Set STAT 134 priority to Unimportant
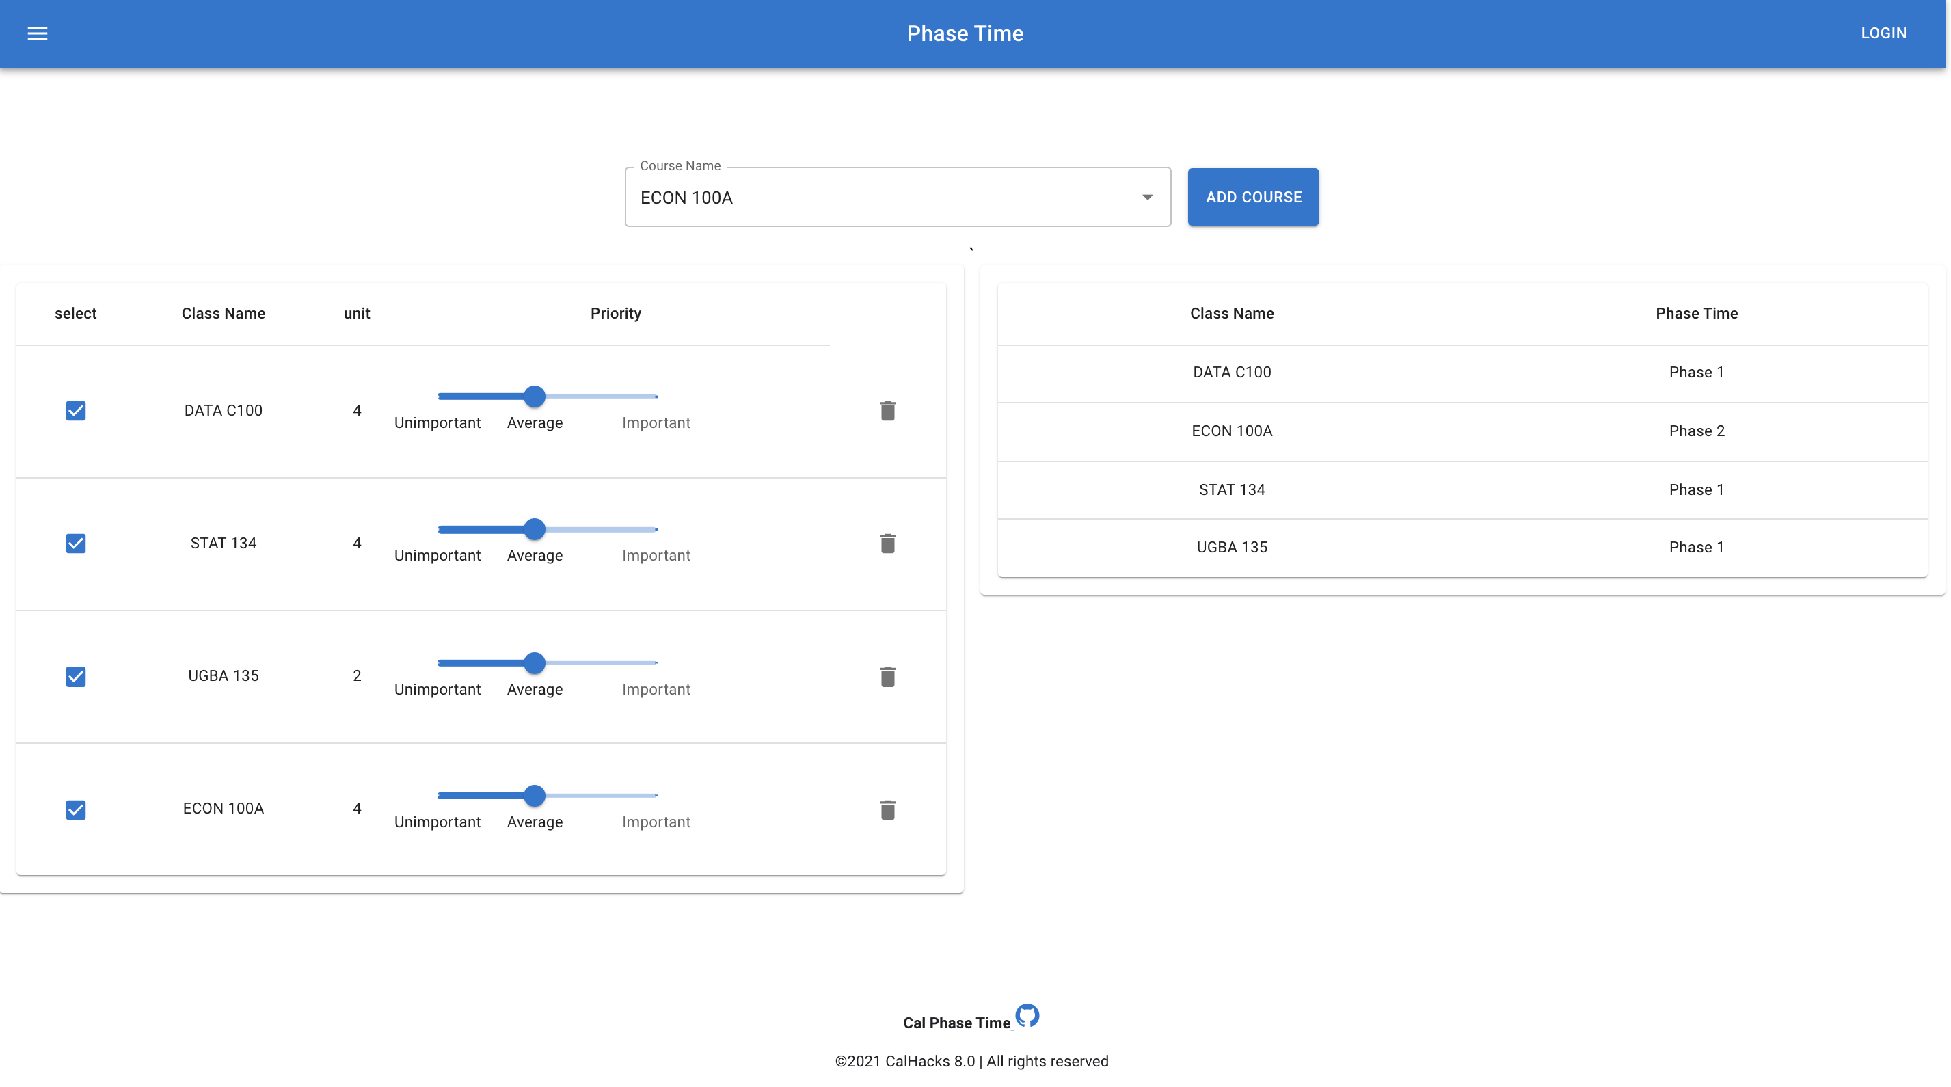 tap(440, 530)
